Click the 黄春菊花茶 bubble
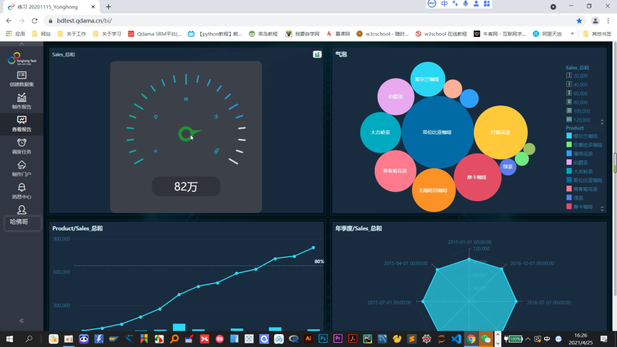The height and width of the screenshot is (347, 617). (395, 171)
